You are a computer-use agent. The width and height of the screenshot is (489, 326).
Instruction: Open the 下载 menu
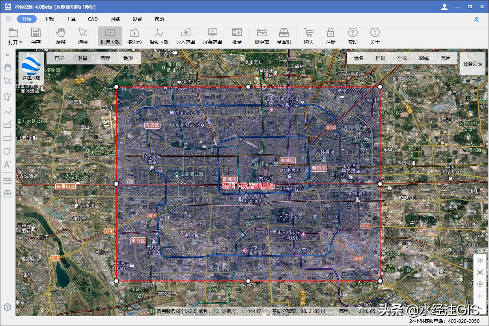pyautogui.click(x=49, y=19)
